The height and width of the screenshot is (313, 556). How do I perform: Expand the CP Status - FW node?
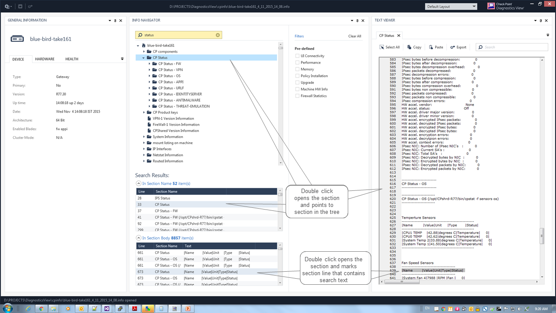(x=149, y=63)
